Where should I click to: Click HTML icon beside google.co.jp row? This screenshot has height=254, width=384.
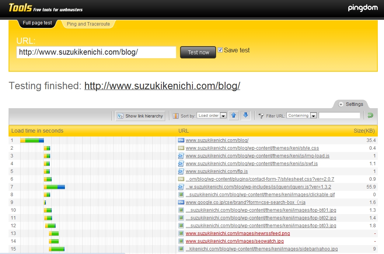tap(181, 202)
